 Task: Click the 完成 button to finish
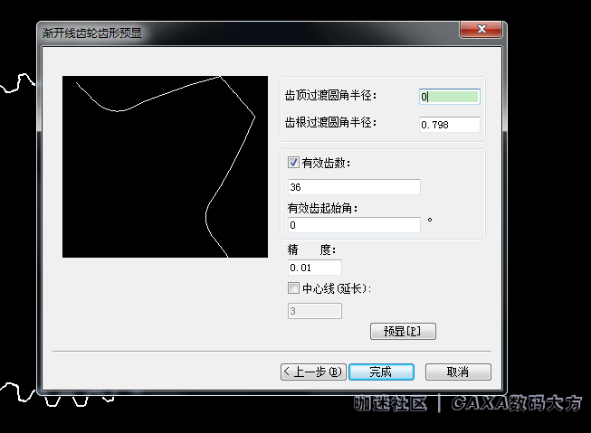pos(380,372)
